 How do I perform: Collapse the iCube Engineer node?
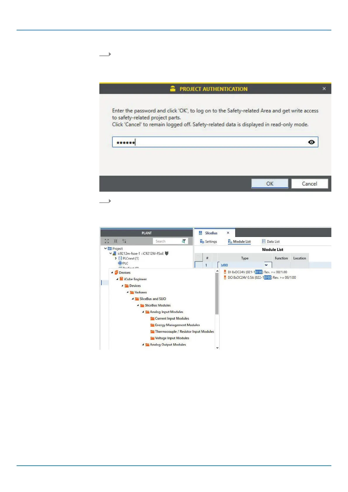[117, 279]
